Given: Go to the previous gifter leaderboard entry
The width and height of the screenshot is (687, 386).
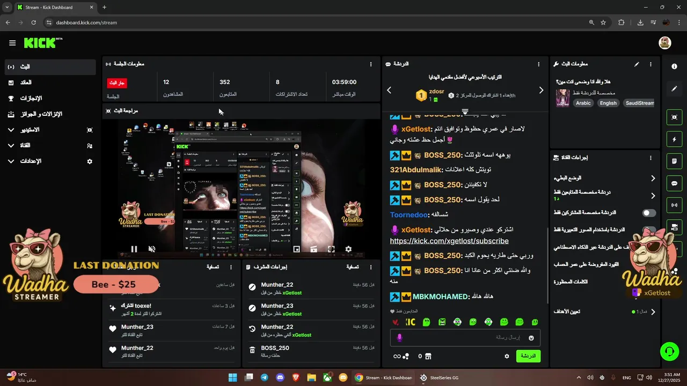Looking at the screenshot, I should click(389, 90).
